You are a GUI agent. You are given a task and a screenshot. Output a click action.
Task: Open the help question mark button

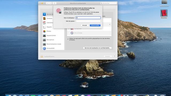coord(114,56)
